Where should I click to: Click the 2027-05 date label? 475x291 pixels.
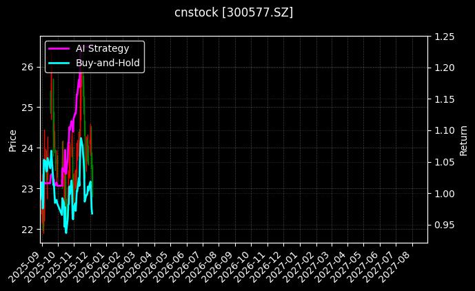[345, 267]
